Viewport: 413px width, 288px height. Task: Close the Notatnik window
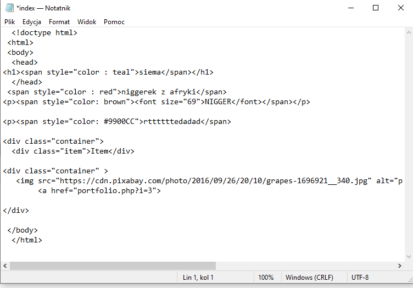click(401, 8)
